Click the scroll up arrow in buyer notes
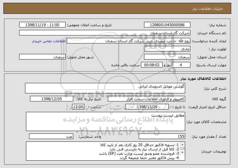This screenshot has width=238, height=168. 182,144
